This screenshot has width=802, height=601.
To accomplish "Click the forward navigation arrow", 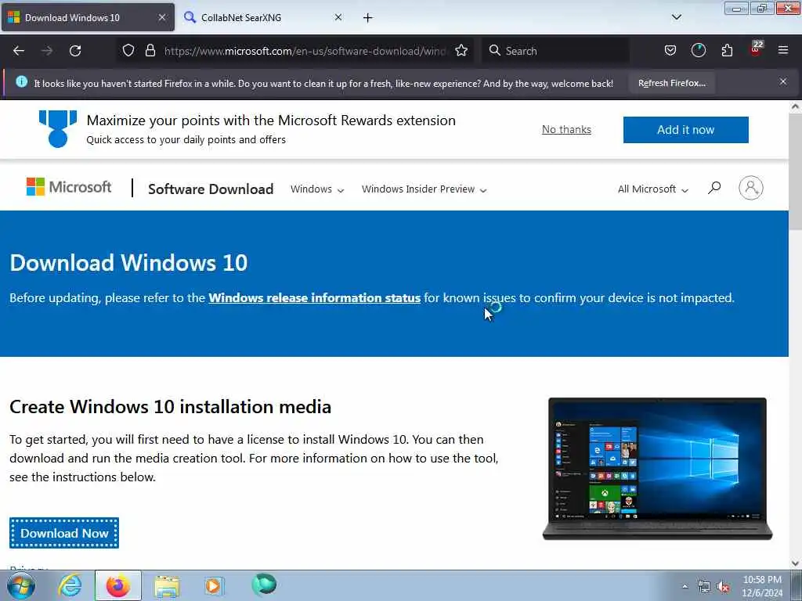I will (47, 51).
